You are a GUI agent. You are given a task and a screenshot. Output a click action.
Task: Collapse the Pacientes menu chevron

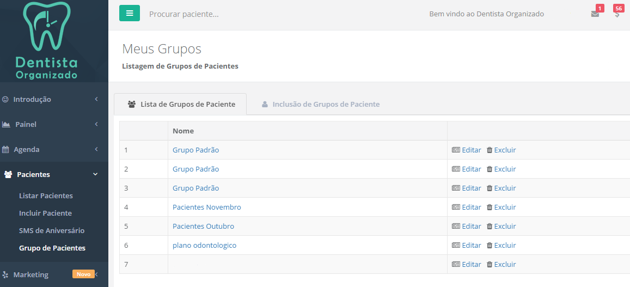(95, 174)
